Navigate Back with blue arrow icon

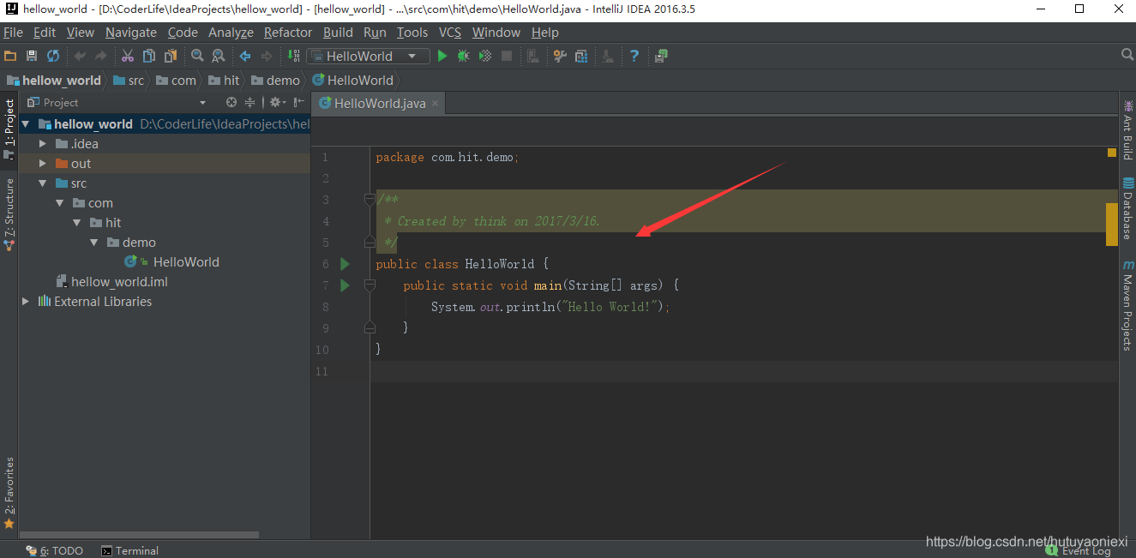245,56
